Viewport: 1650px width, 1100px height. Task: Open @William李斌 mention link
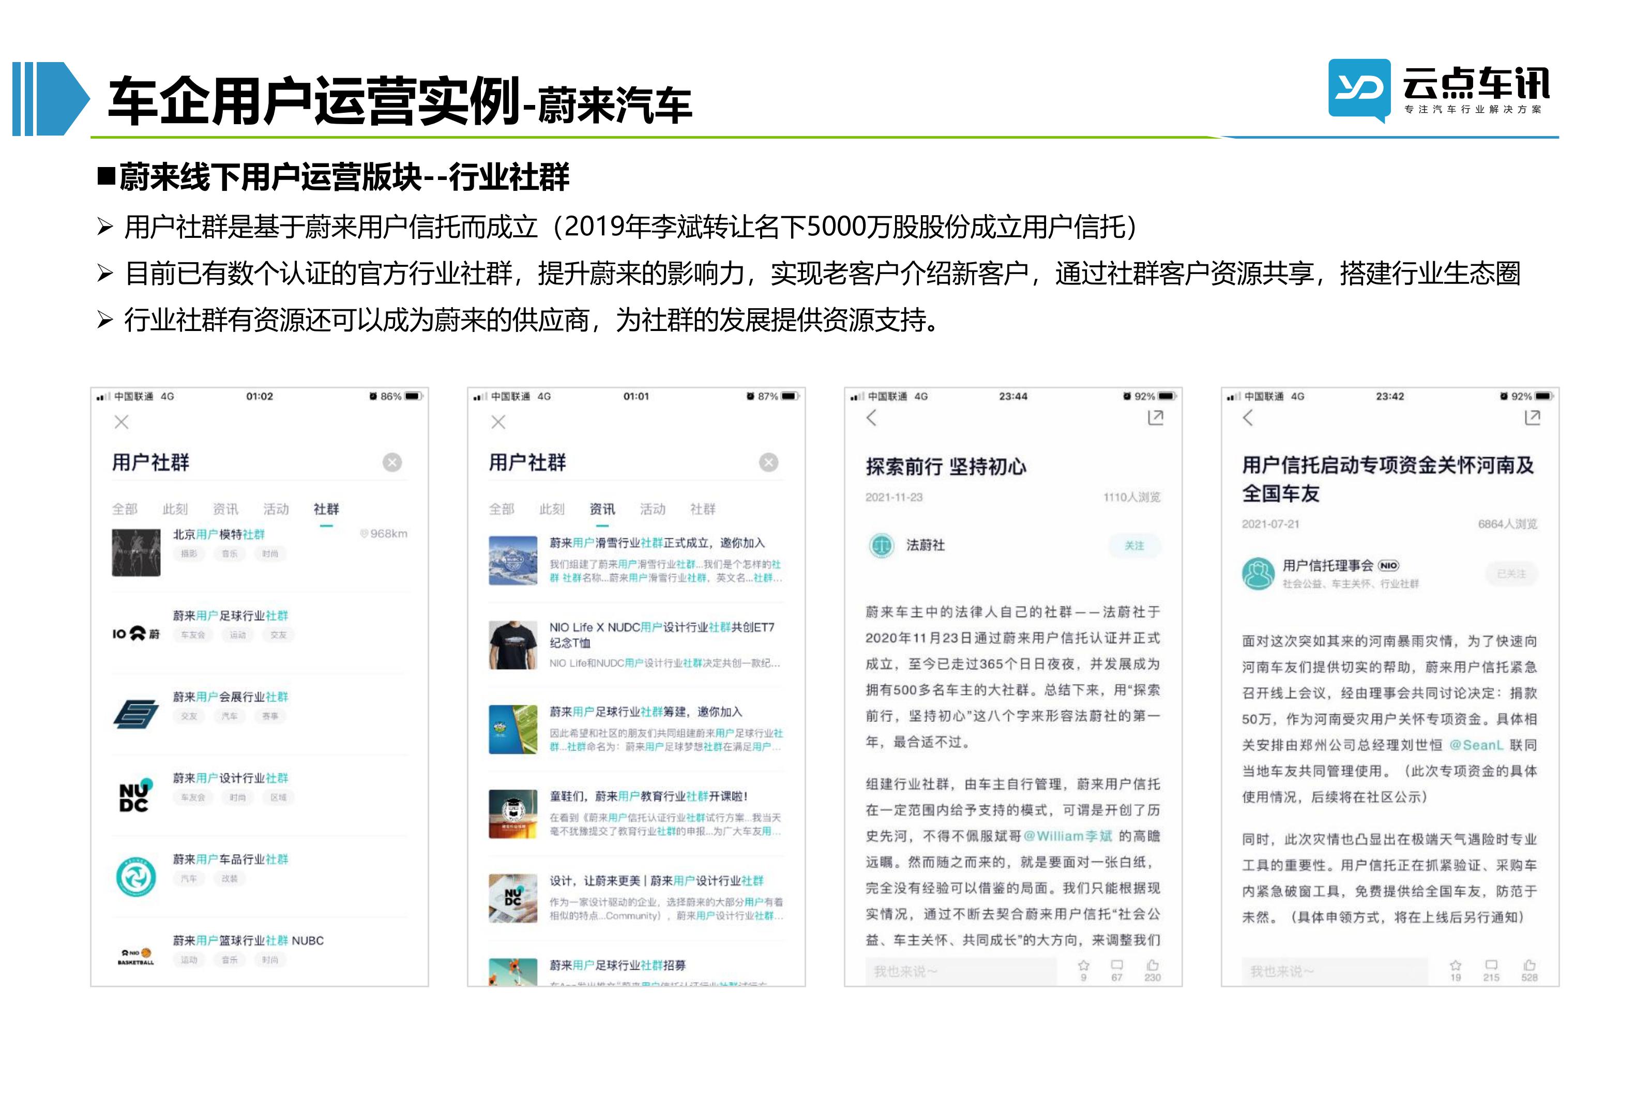point(1068,836)
